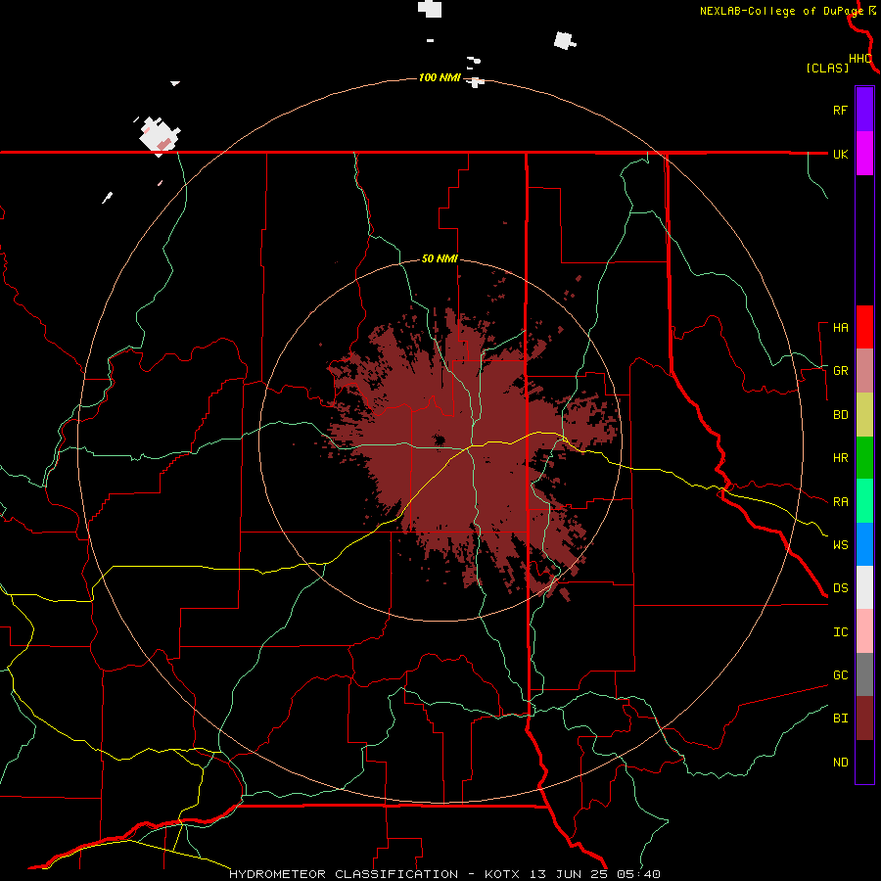Screen dimensions: 881x881
Task: Select the light pink IC legend swatch
Action: [x=864, y=631]
